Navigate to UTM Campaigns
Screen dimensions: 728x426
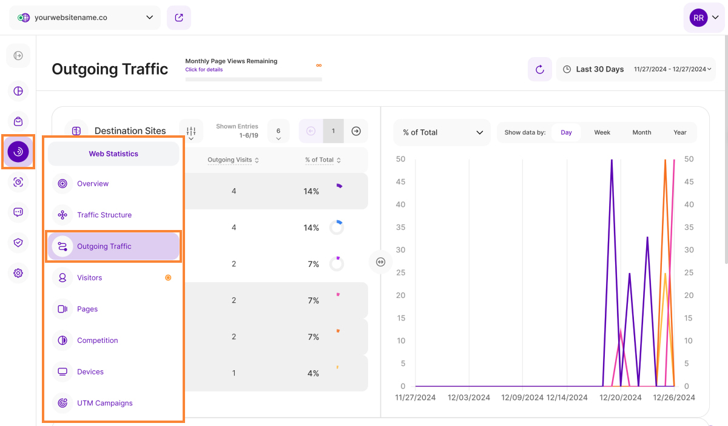104,403
